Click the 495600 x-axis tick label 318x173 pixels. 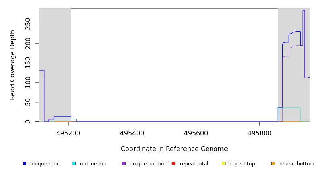pyautogui.click(x=196, y=133)
